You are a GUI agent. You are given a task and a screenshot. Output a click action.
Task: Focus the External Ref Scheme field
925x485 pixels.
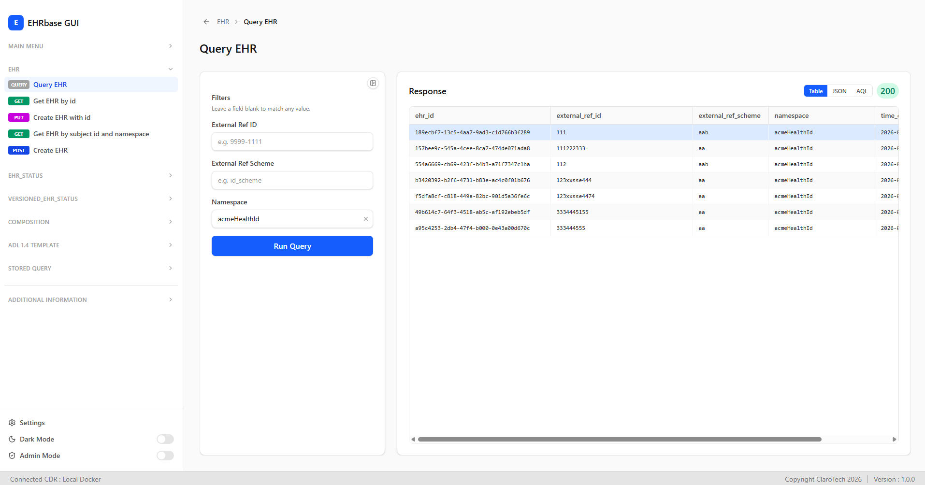coord(292,180)
